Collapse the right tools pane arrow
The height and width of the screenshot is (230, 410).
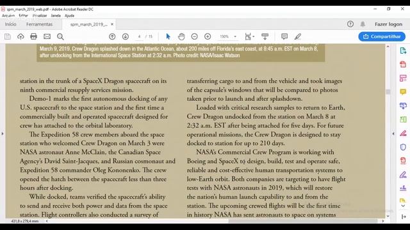pyautogui.click(x=393, y=134)
